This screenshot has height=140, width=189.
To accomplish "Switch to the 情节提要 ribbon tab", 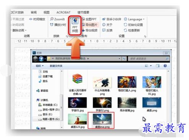I will (x=83, y=12).
